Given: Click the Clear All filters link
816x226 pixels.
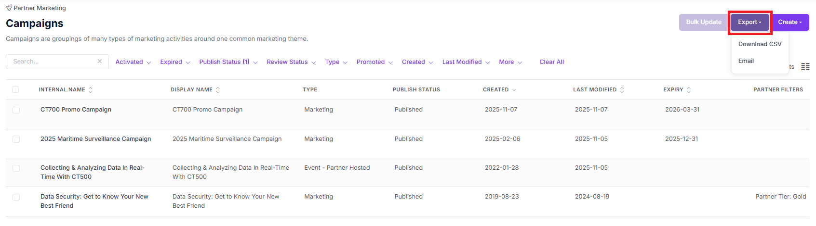Looking at the screenshot, I should point(551,62).
